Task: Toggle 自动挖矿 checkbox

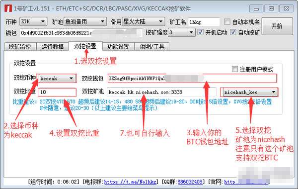Action: click(233, 32)
